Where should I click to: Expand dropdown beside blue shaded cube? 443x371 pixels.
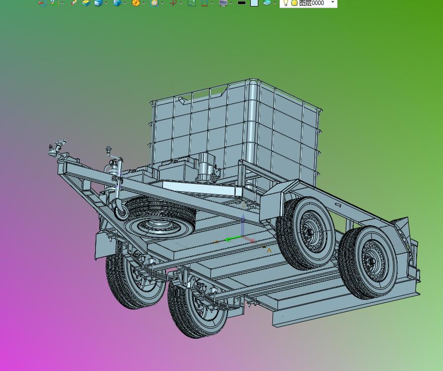click(x=106, y=3)
